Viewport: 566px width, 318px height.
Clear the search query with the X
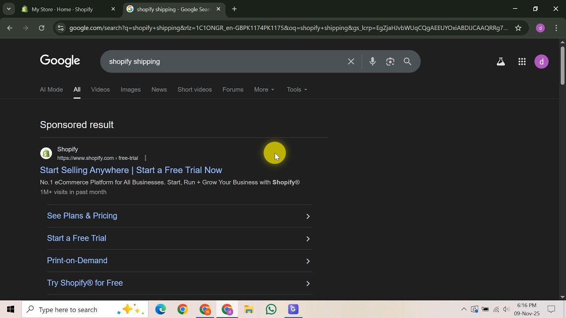[351, 61]
